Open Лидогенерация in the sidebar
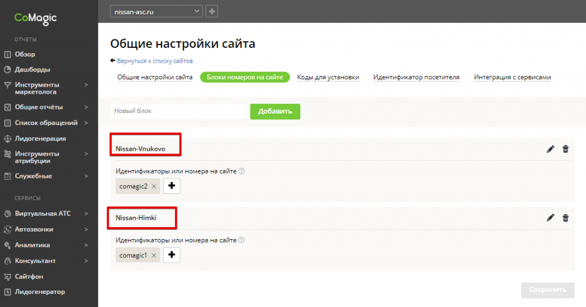The height and width of the screenshot is (307, 586). coord(41,139)
